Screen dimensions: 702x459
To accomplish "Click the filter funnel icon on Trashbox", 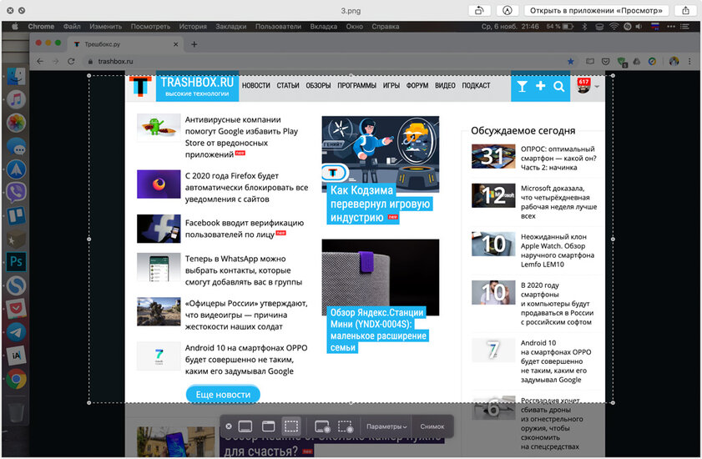I will (522, 87).
